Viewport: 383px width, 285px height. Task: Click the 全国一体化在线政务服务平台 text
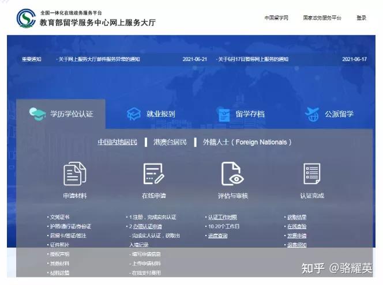pos(71,13)
